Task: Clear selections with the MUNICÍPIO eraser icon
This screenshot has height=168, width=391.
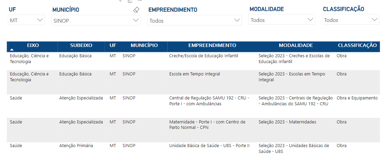Action: (136, 10)
